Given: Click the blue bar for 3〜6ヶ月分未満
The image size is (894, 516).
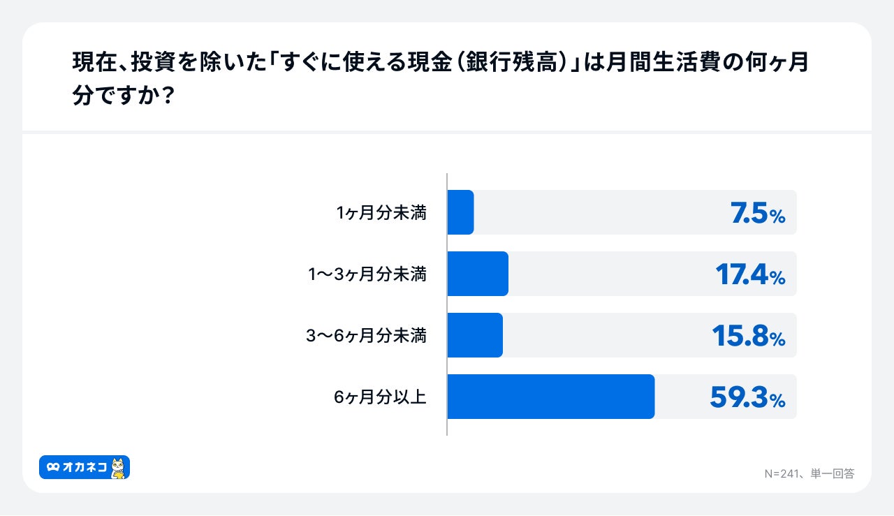Looking at the screenshot, I should pyautogui.click(x=474, y=335).
